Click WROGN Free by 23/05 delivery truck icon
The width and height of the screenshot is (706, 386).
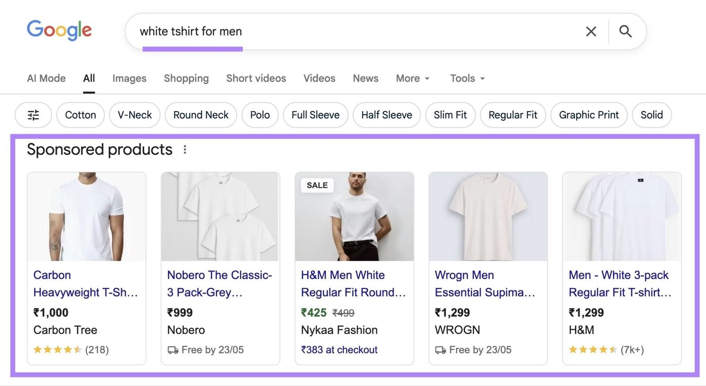click(x=440, y=350)
